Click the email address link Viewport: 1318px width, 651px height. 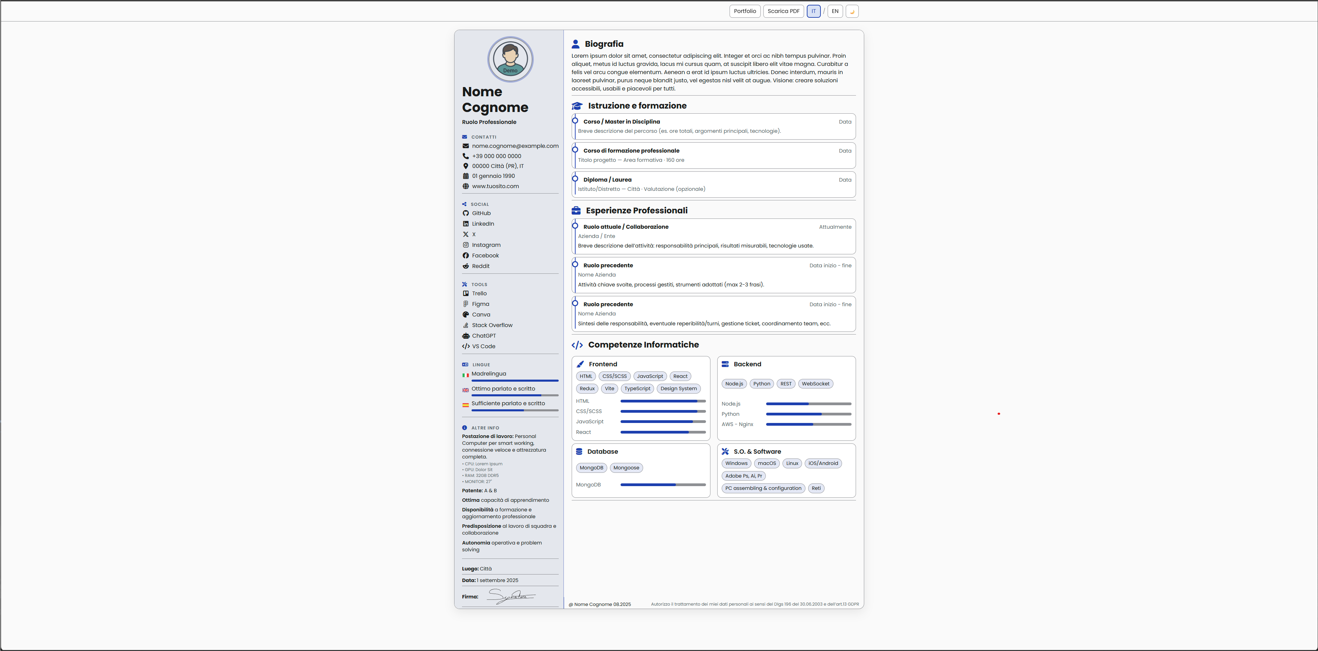pyautogui.click(x=515, y=146)
